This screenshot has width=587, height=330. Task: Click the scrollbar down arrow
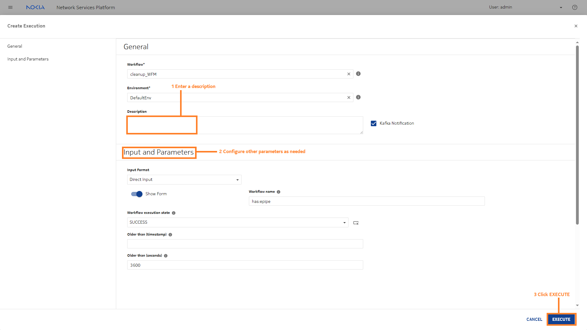click(577, 305)
